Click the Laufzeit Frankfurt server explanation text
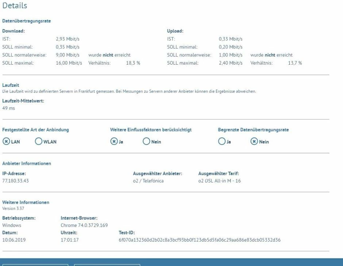This screenshot has height=266, width=343. point(129,92)
